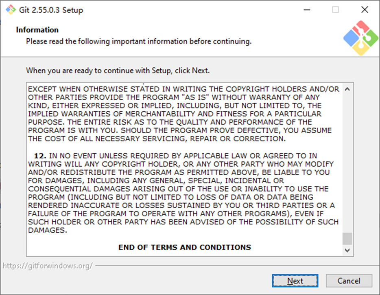This screenshot has width=380, height=295.
Task: Minimize the Git Setup window
Action: 307,10
